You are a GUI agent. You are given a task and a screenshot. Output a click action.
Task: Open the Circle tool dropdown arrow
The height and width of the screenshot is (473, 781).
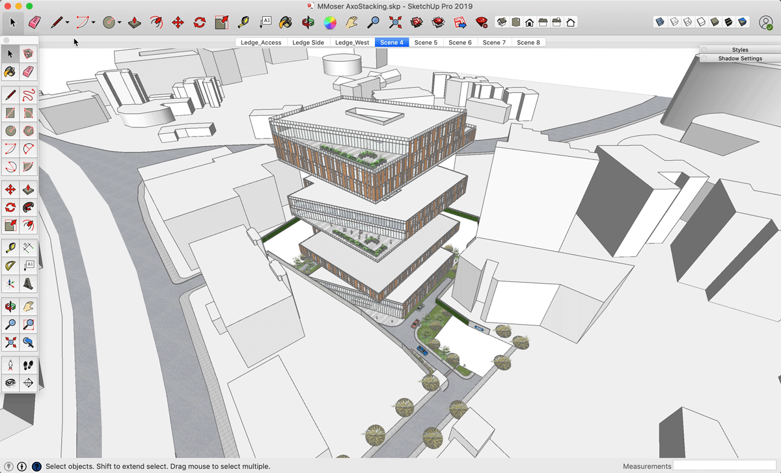120,23
